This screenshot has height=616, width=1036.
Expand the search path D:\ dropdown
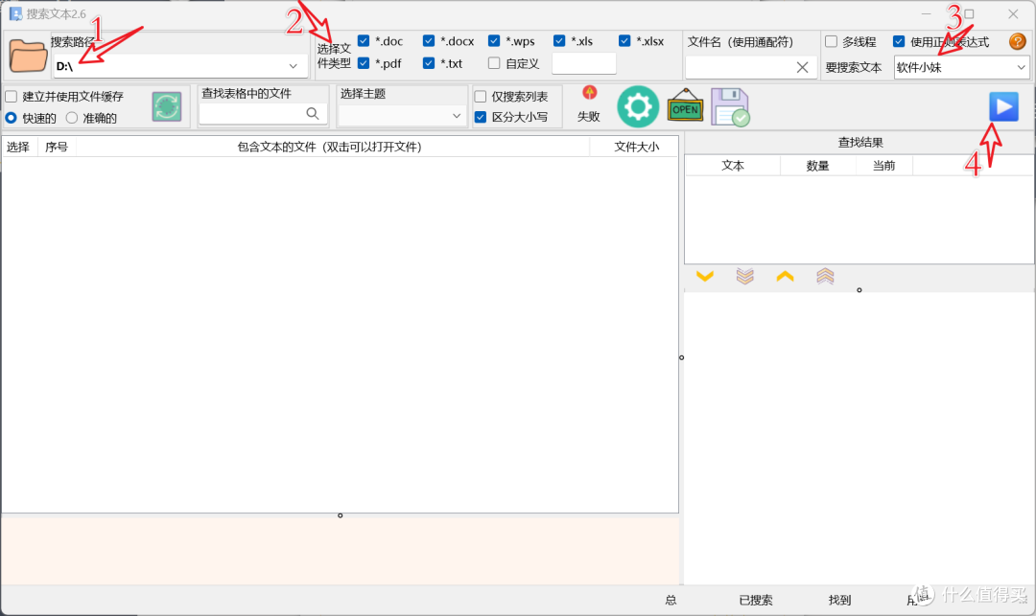[x=294, y=66]
